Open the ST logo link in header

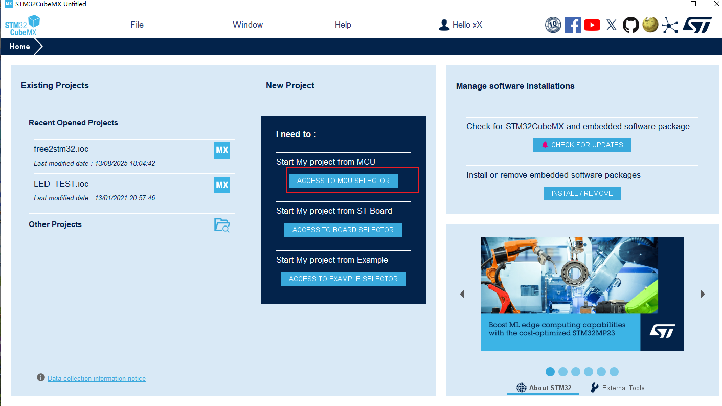[697, 25]
